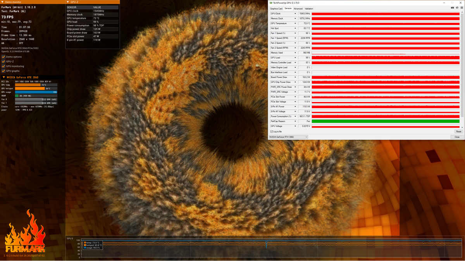Open the Memory Used sensor dropdown
This screenshot has height=261, width=465.
point(295,53)
